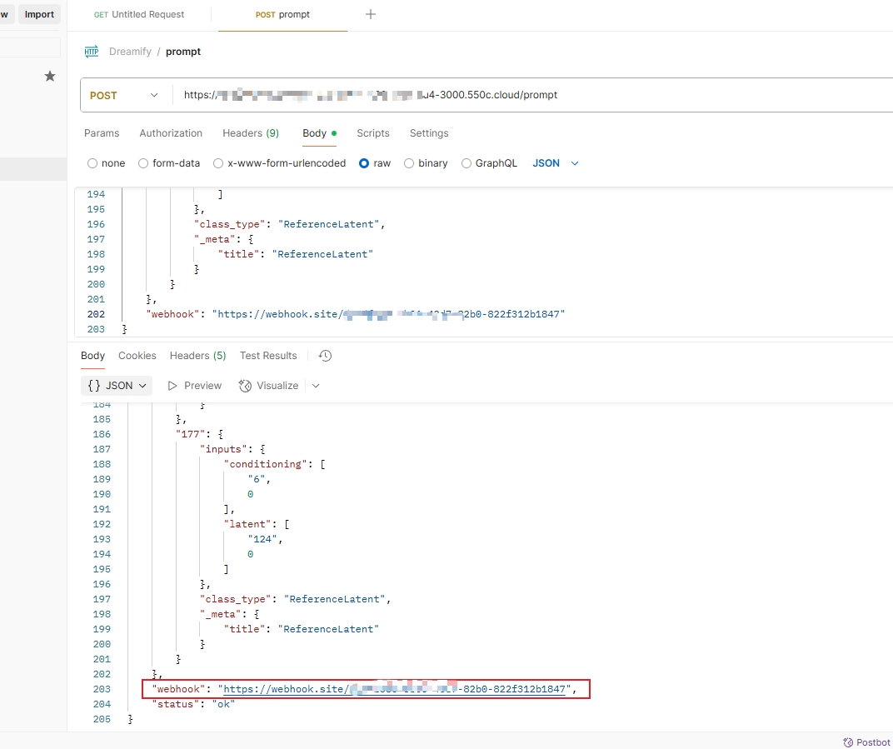This screenshot has height=749, width=893.
Task: Click into the request URL field
Action: pos(533,95)
